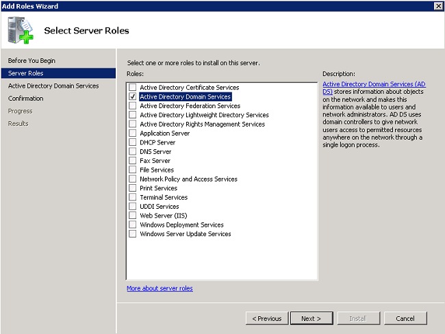Screen dimensions: 445x334
Task: Follow the Active Directory Domain Services description link
Action: (x=373, y=83)
